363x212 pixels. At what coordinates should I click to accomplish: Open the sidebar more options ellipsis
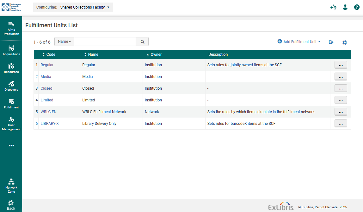click(11, 145)
